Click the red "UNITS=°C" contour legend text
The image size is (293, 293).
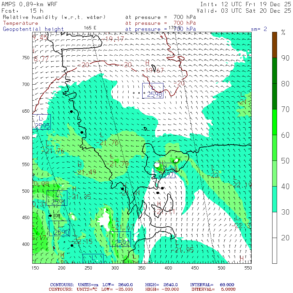[87, 289]
